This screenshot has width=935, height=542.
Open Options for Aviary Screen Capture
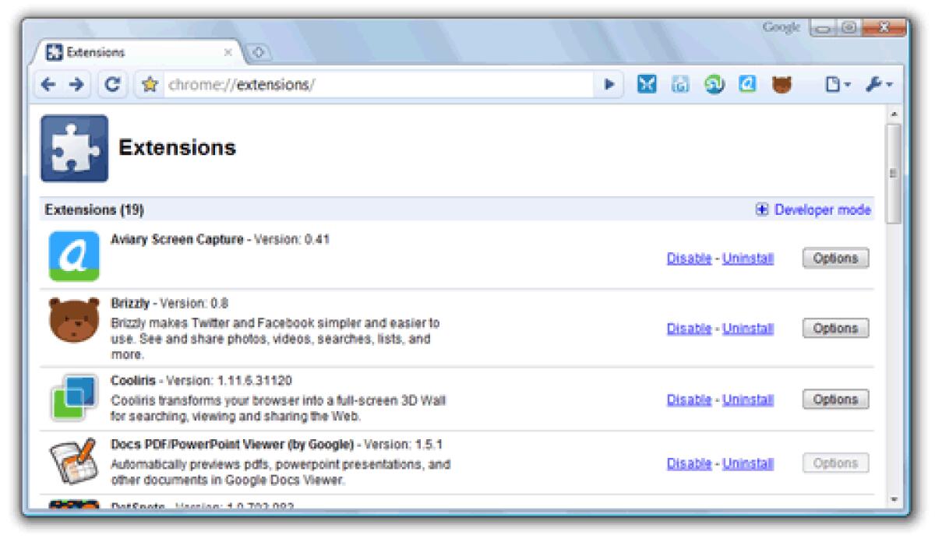tap(835, 259)
